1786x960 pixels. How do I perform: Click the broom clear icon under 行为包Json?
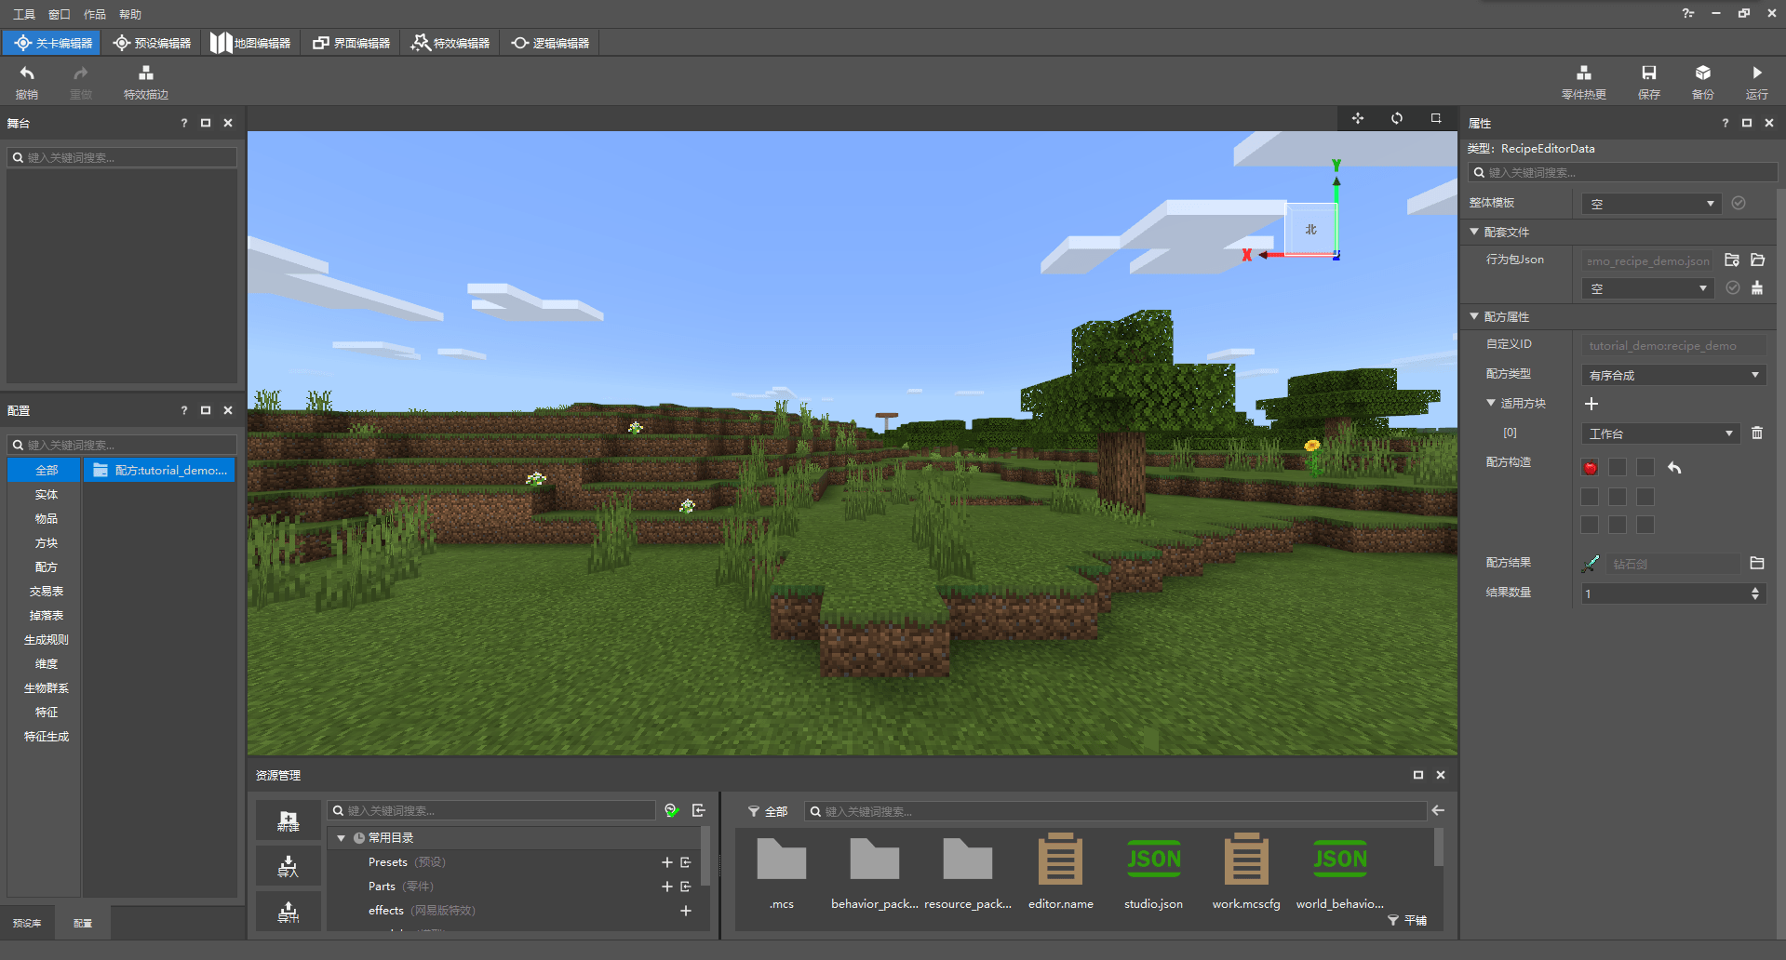1757,287
